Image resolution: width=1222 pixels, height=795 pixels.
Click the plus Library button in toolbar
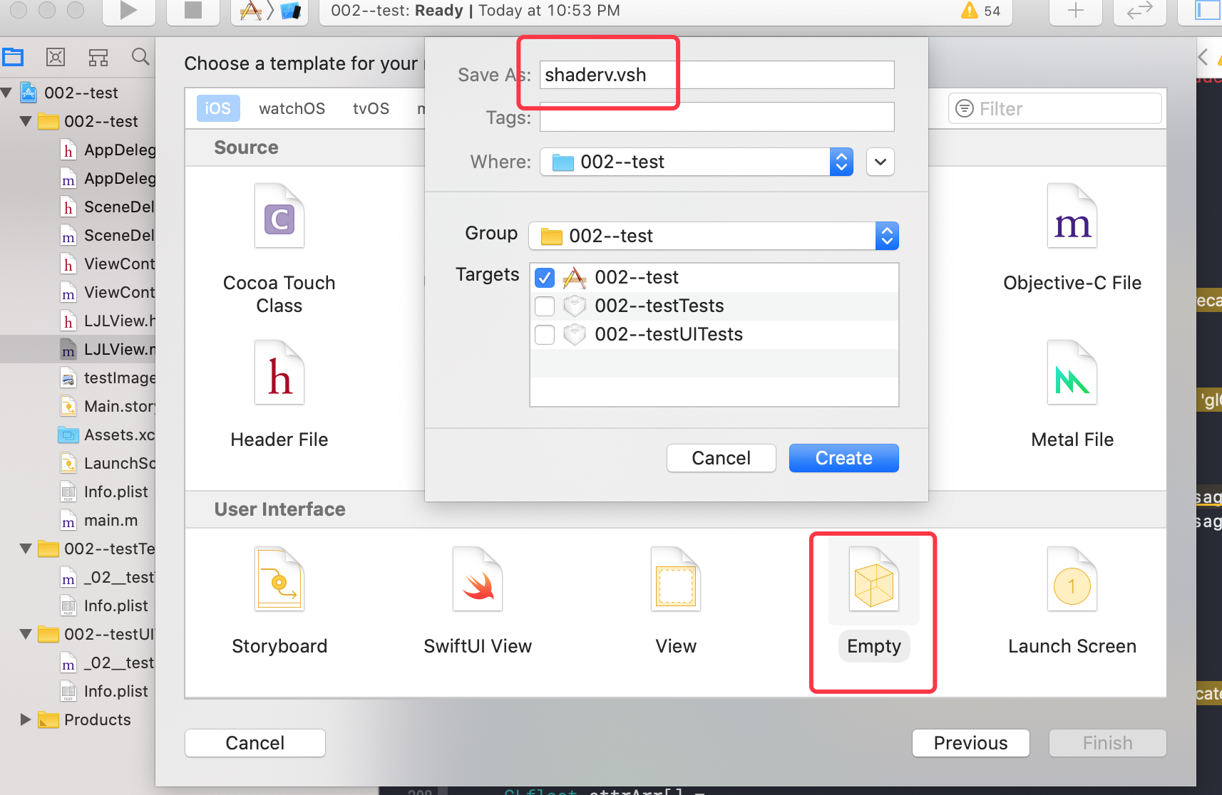[1076, 10]
